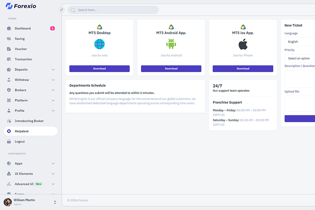315x210 pixels.
Task: Toggle the sidebar collapse arrows button
Action: point(61,10)
